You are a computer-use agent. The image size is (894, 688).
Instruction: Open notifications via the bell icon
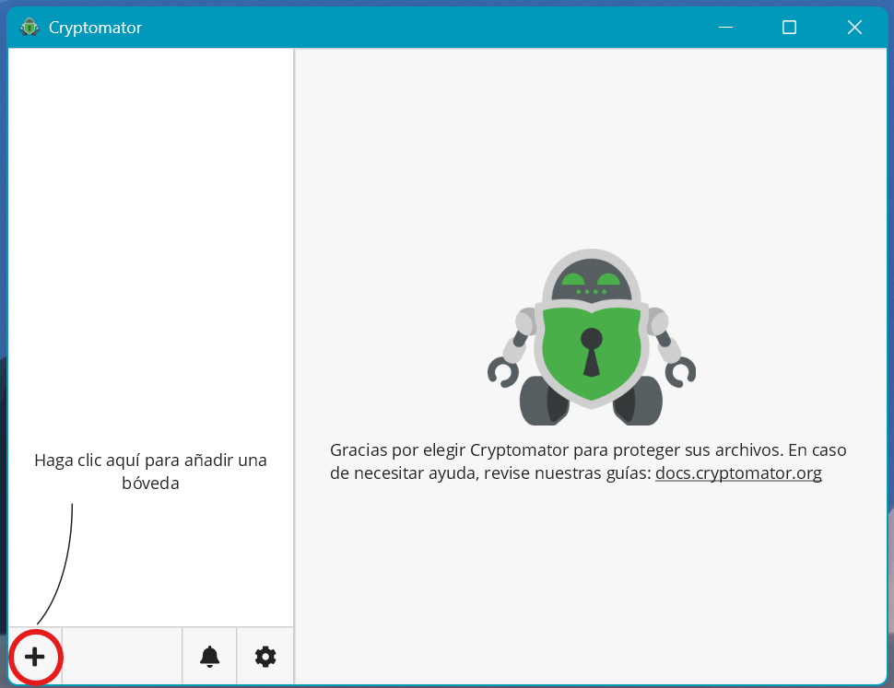[x=210, y=657]
